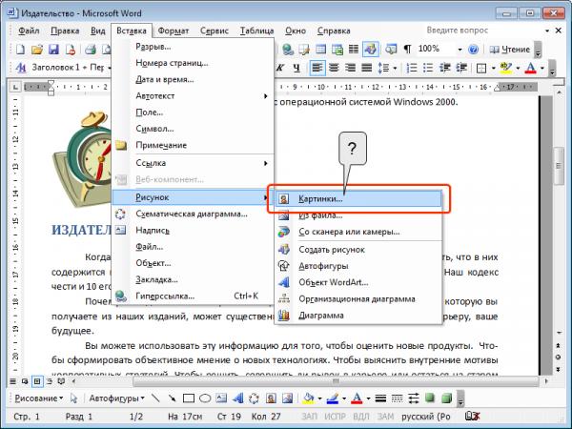Insert a Text Box from the Drawing toolbar
The width and height of the screenshot is (572, 429).
(x=221, y=398)
